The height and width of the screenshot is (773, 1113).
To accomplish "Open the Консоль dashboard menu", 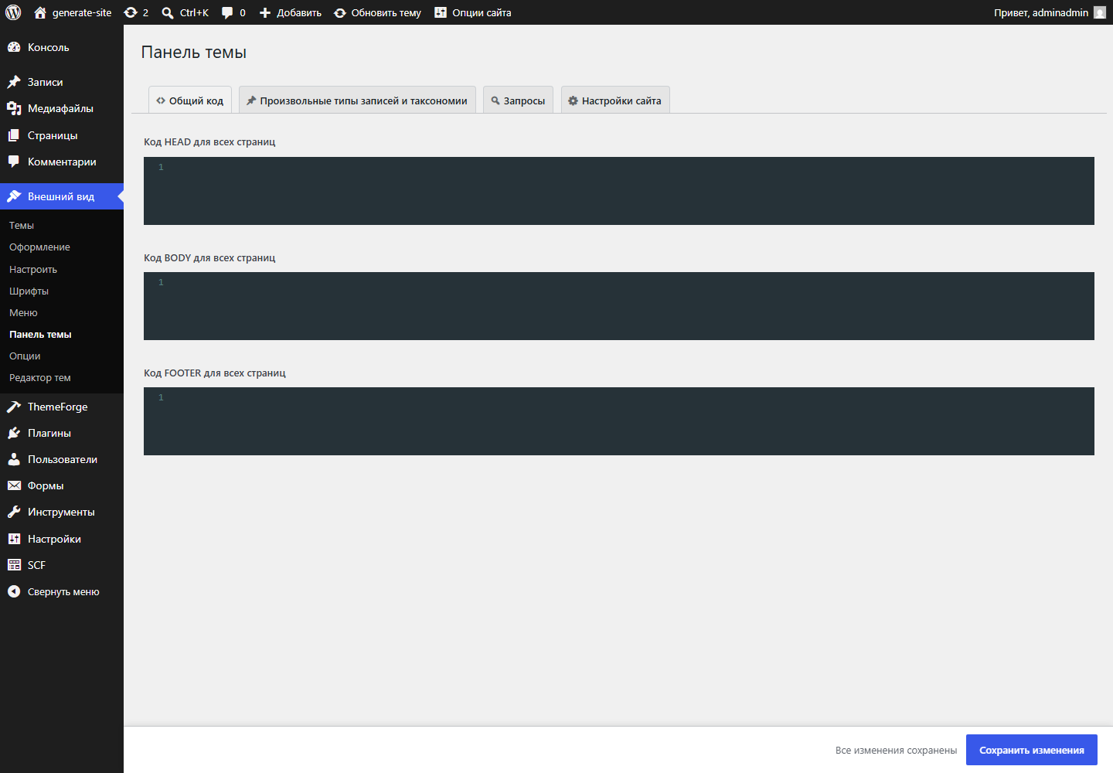I will point(62,47).
